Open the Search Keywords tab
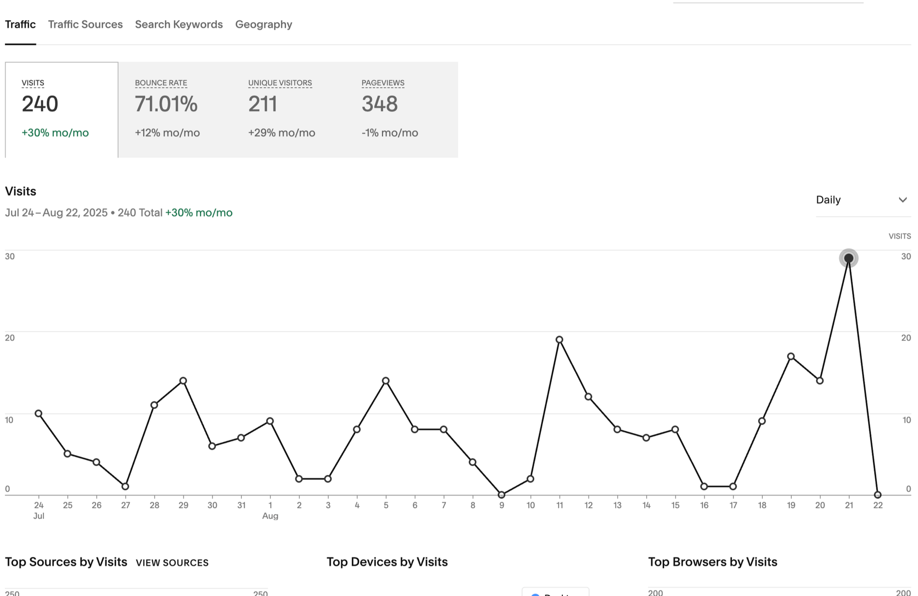This screenshot has height=596, width=918. (179, 24)
